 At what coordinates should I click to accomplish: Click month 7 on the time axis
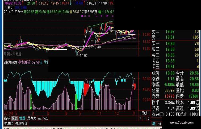click(80, 113)
